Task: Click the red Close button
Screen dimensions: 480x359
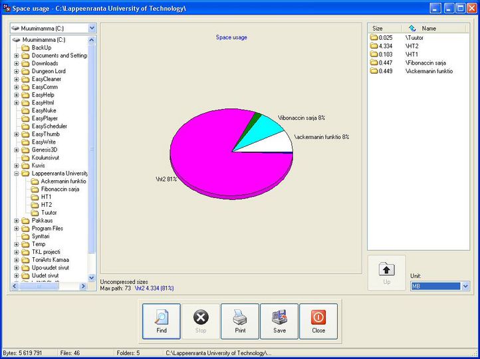Action: pyautogui.click(x=318, y=321)
